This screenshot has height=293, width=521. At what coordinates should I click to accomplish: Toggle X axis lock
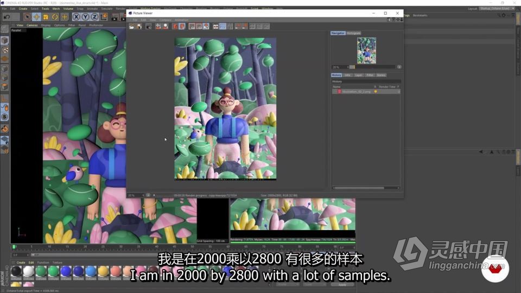click(77, 17)
